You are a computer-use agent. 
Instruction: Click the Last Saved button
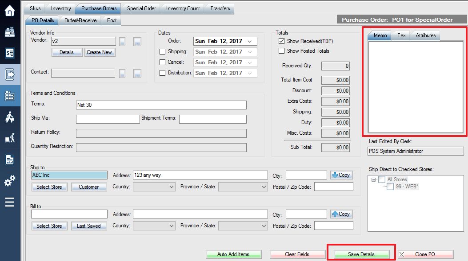point(88,226)
